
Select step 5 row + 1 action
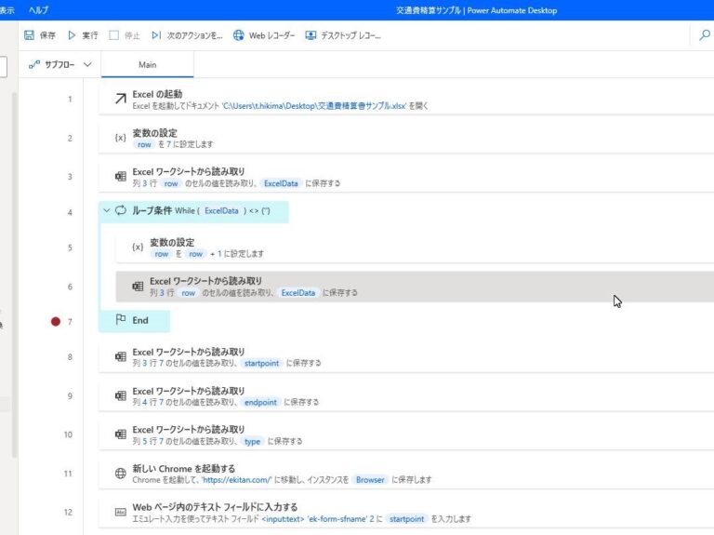tap(415, 247)
